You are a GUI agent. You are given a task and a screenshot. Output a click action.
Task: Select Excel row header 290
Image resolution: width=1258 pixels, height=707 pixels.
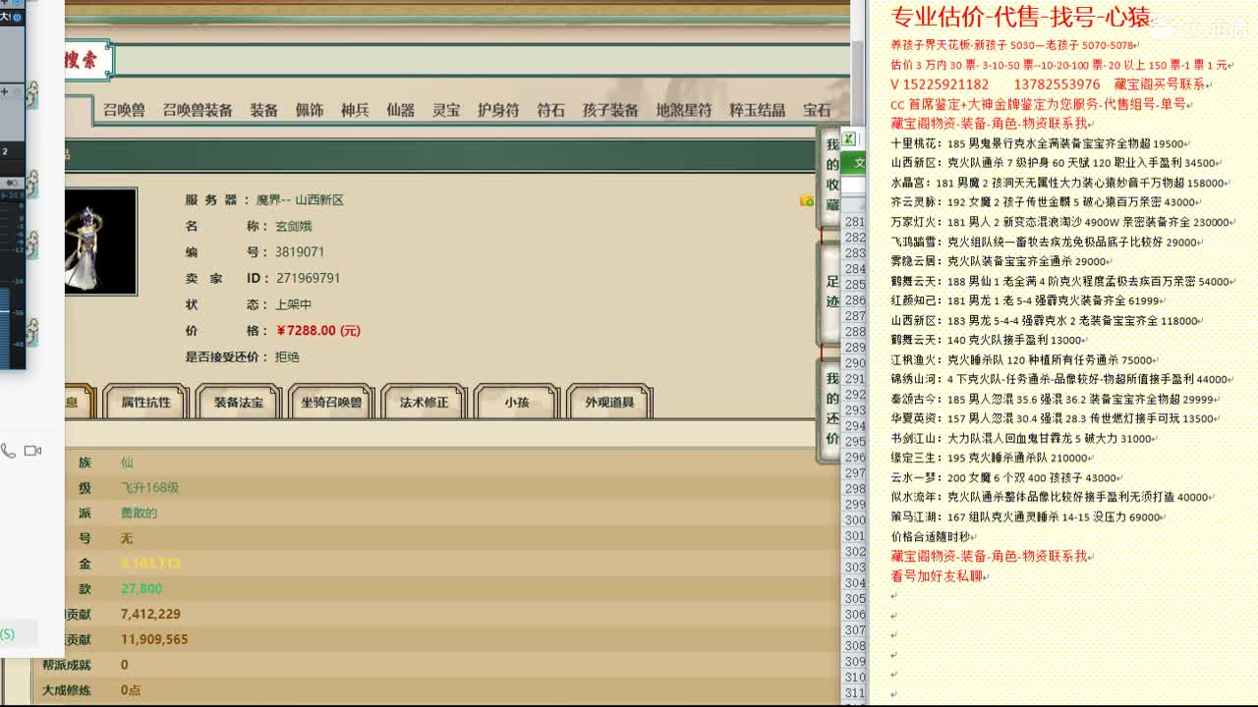[x=855, y=363]
